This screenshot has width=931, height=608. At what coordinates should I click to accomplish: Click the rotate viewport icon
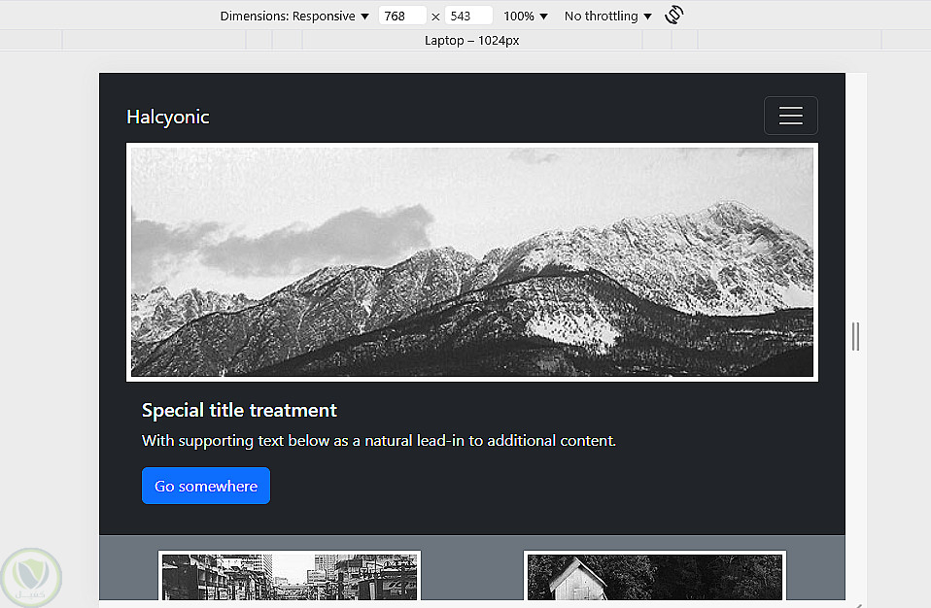pyautogui.click(x=673, y=15)
